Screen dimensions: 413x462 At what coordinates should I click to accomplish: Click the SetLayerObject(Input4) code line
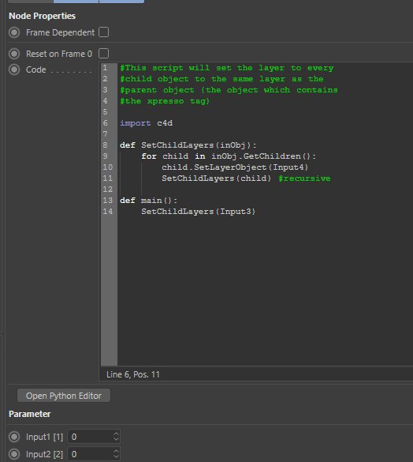[x=235, y=167]
